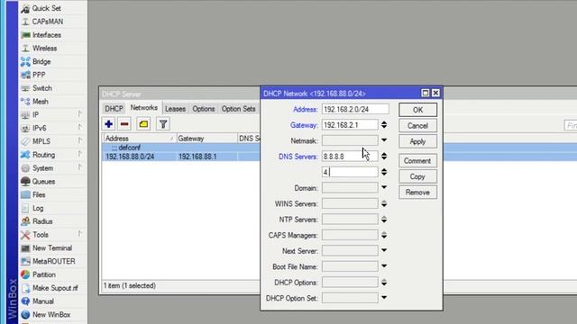Open filter funnel icon in DHCP Server

click(x=163, y=124)
